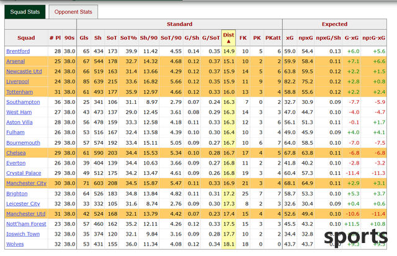Sort by the G/SoT column header
The image size is (397, 256).
(211, 38)
